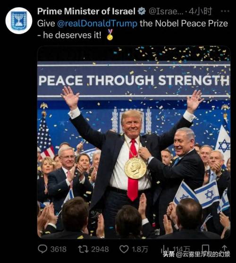The image size is (236, 263).
Task: Click the reply speech bubble icon
Action: [42, 249]
